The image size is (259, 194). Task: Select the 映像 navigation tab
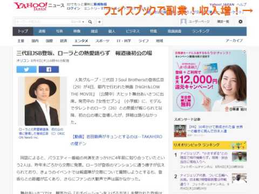click(x=77, y=31)
